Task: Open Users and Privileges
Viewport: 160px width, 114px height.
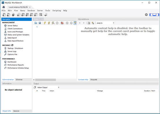Action: tap(15, 32)
